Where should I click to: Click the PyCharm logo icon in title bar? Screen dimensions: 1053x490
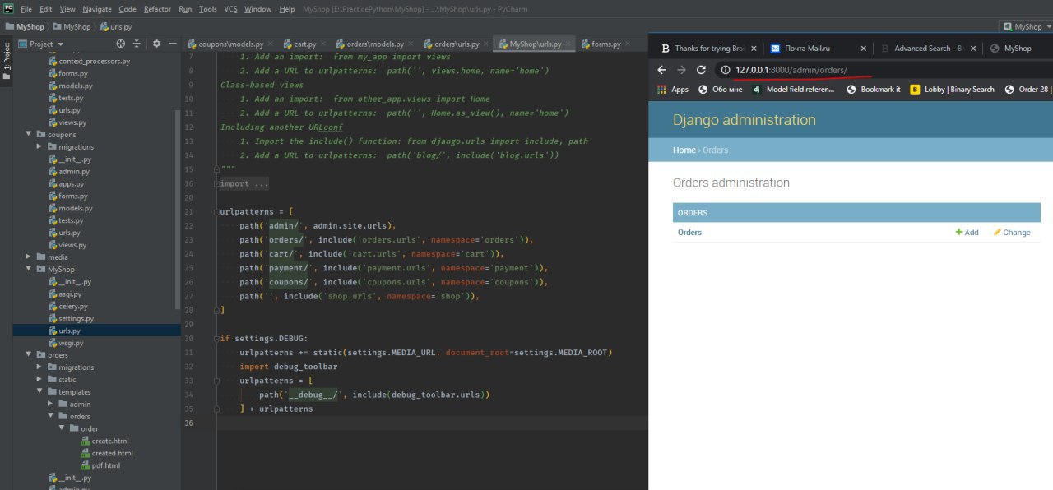coord(7,8)
